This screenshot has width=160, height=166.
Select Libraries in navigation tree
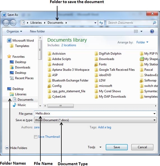(x=18, y=94)
